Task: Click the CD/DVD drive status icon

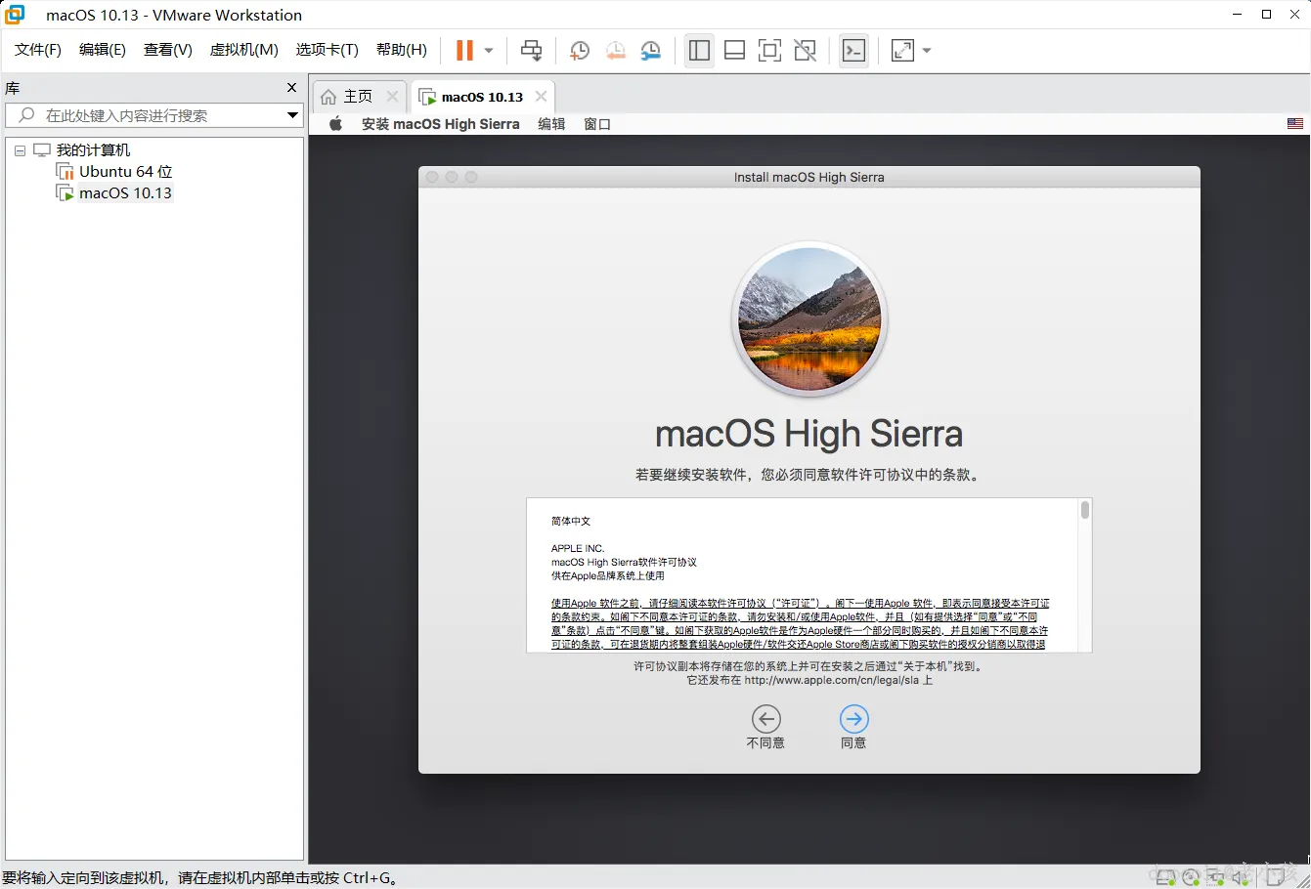Action: (1191, 876)
